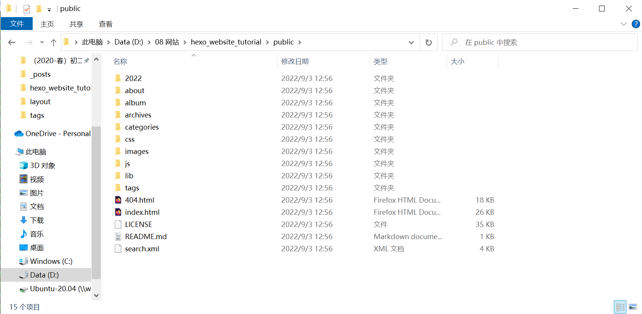Click the README.md file icon
The width and height of the screenshot is (642, 314).
(118, 236)
